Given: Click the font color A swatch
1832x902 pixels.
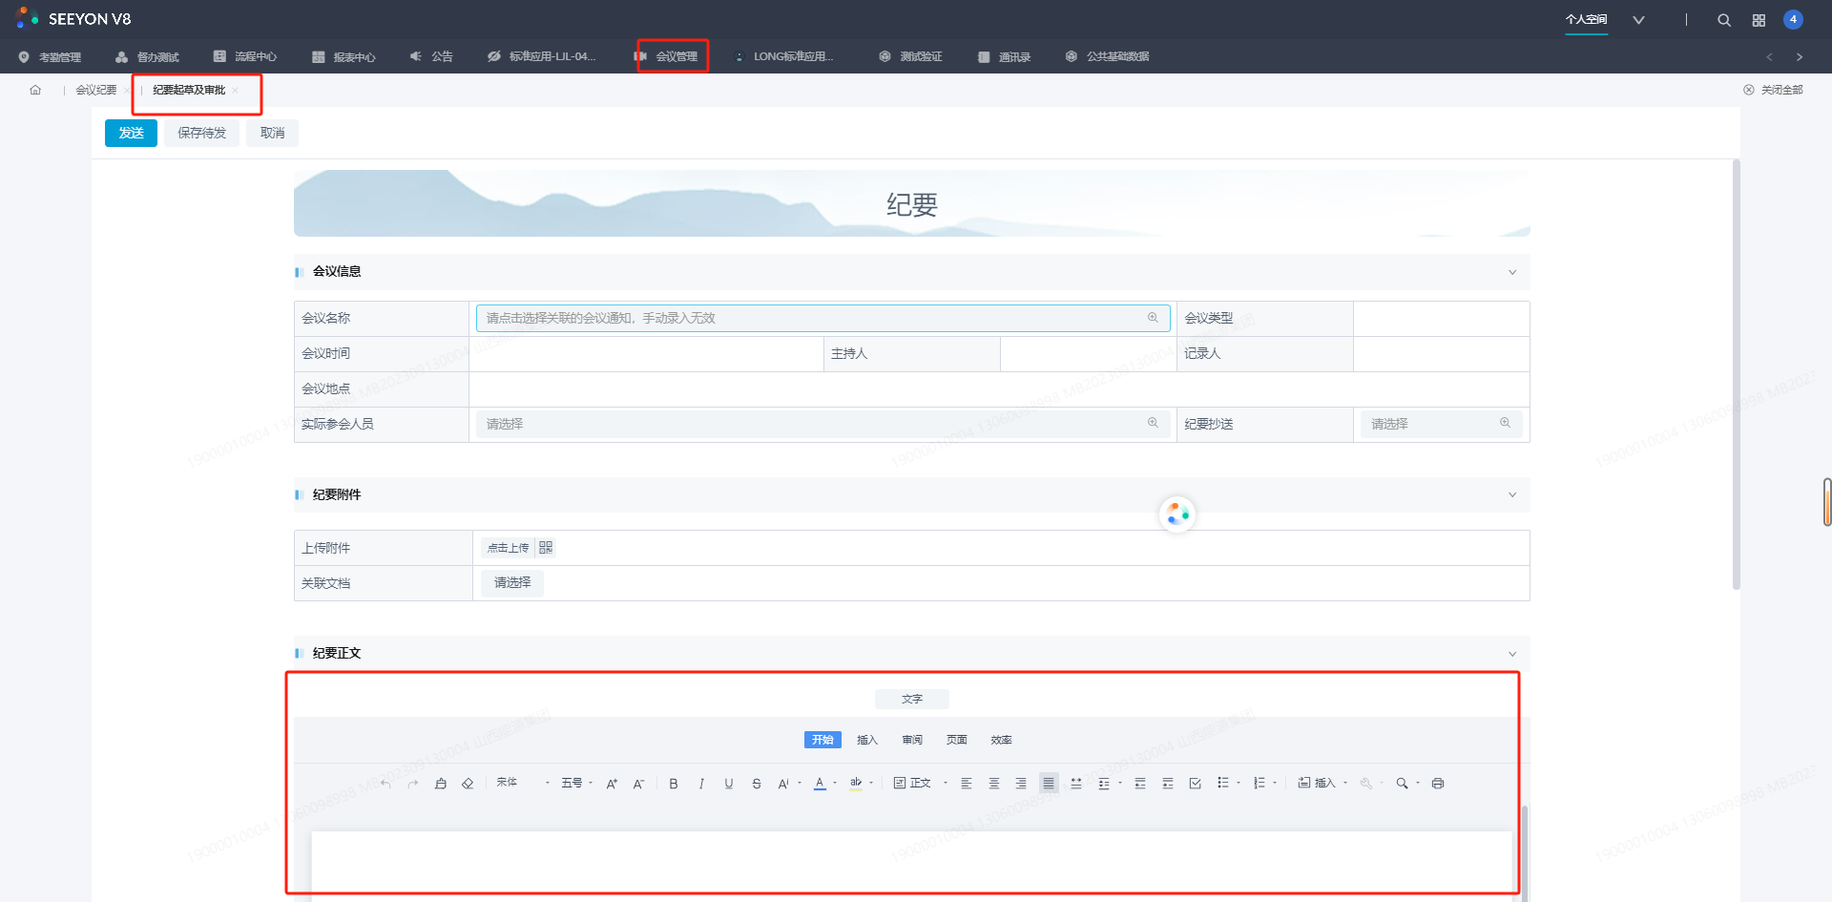Looking at the screenshot, I should (820, 784).
